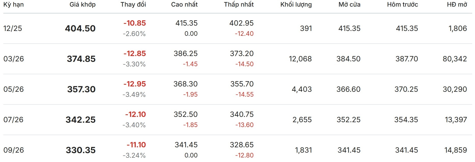Click the "HĐ mở" column header

click(x=457, y=5)
